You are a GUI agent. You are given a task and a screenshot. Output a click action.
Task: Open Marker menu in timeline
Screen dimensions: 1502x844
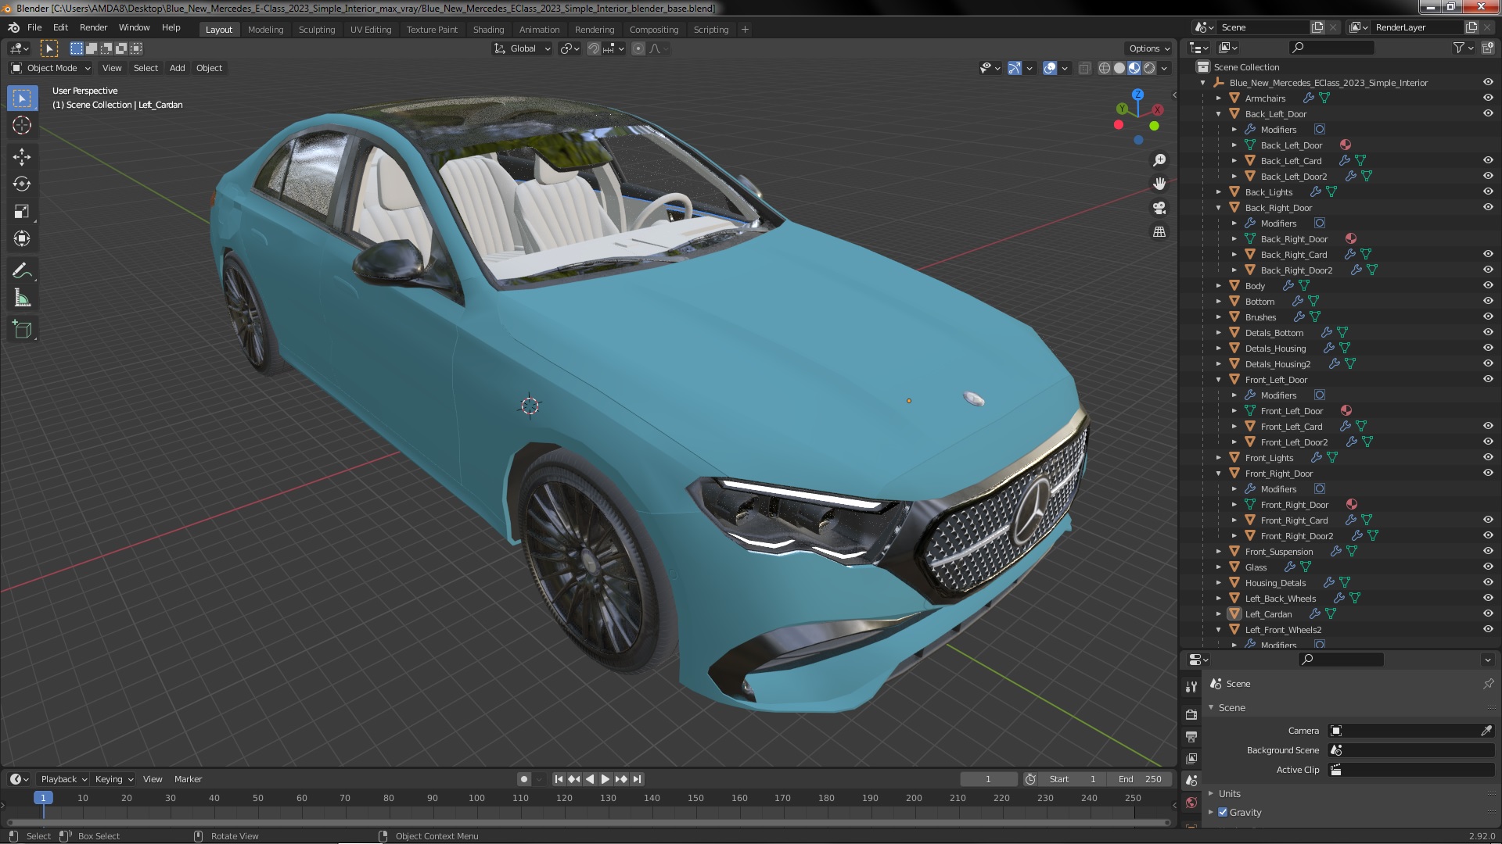pos(188,779)
